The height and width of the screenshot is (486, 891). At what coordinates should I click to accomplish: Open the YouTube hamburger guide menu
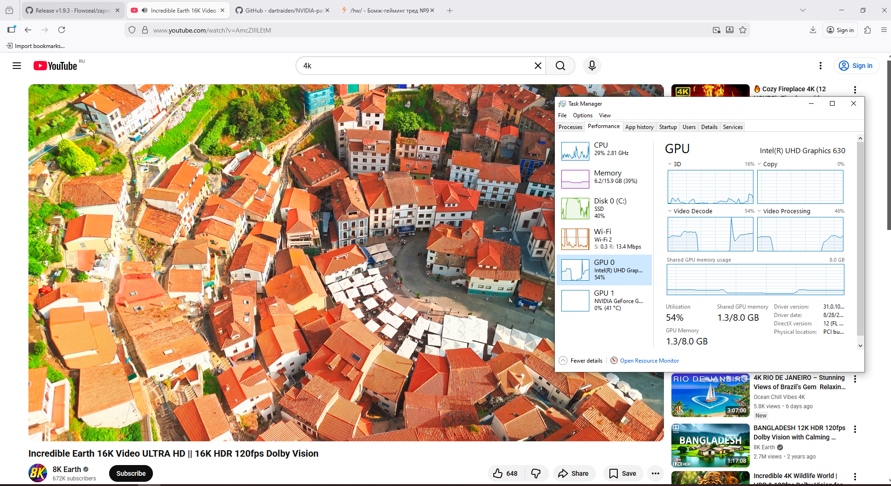pos(17,66)
